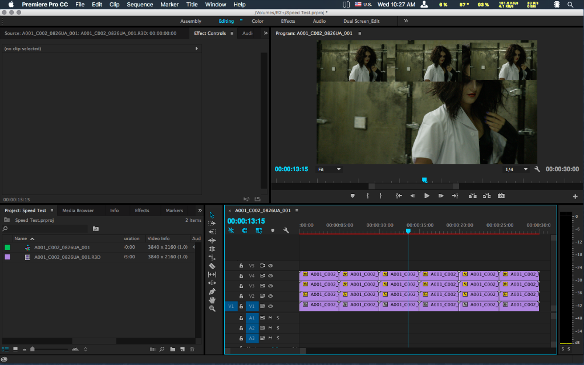Viewport: 584px width, 365px height.
Task: Click violet label swatch for R3D clip
Action: [7, 257]
